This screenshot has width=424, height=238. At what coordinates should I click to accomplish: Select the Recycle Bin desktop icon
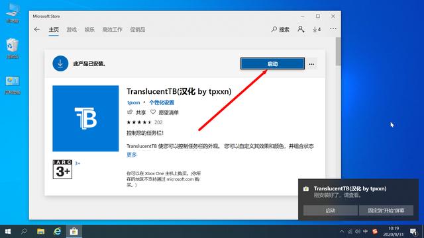13,48
